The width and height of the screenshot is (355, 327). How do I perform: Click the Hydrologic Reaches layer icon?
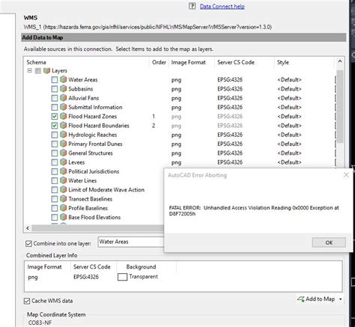pos(64,135)
